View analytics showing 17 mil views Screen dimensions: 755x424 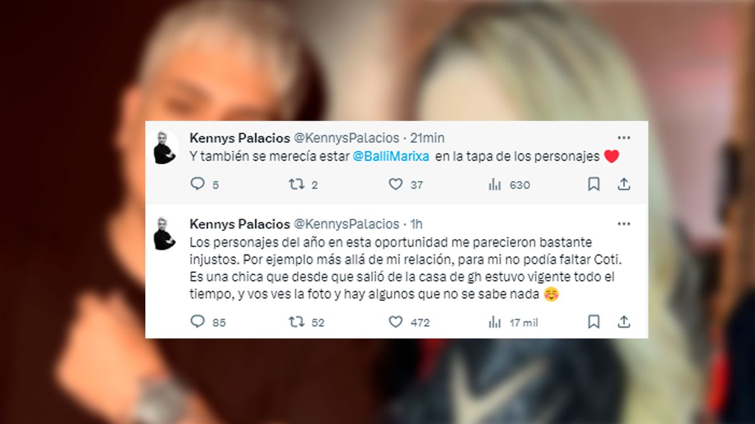pyautogui.click(x=495, y=322)
